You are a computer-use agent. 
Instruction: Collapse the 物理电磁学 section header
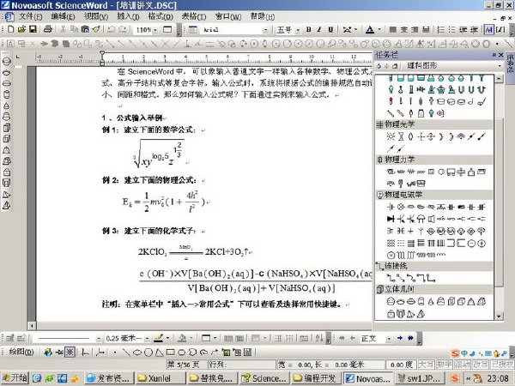[x=433, y=195]
